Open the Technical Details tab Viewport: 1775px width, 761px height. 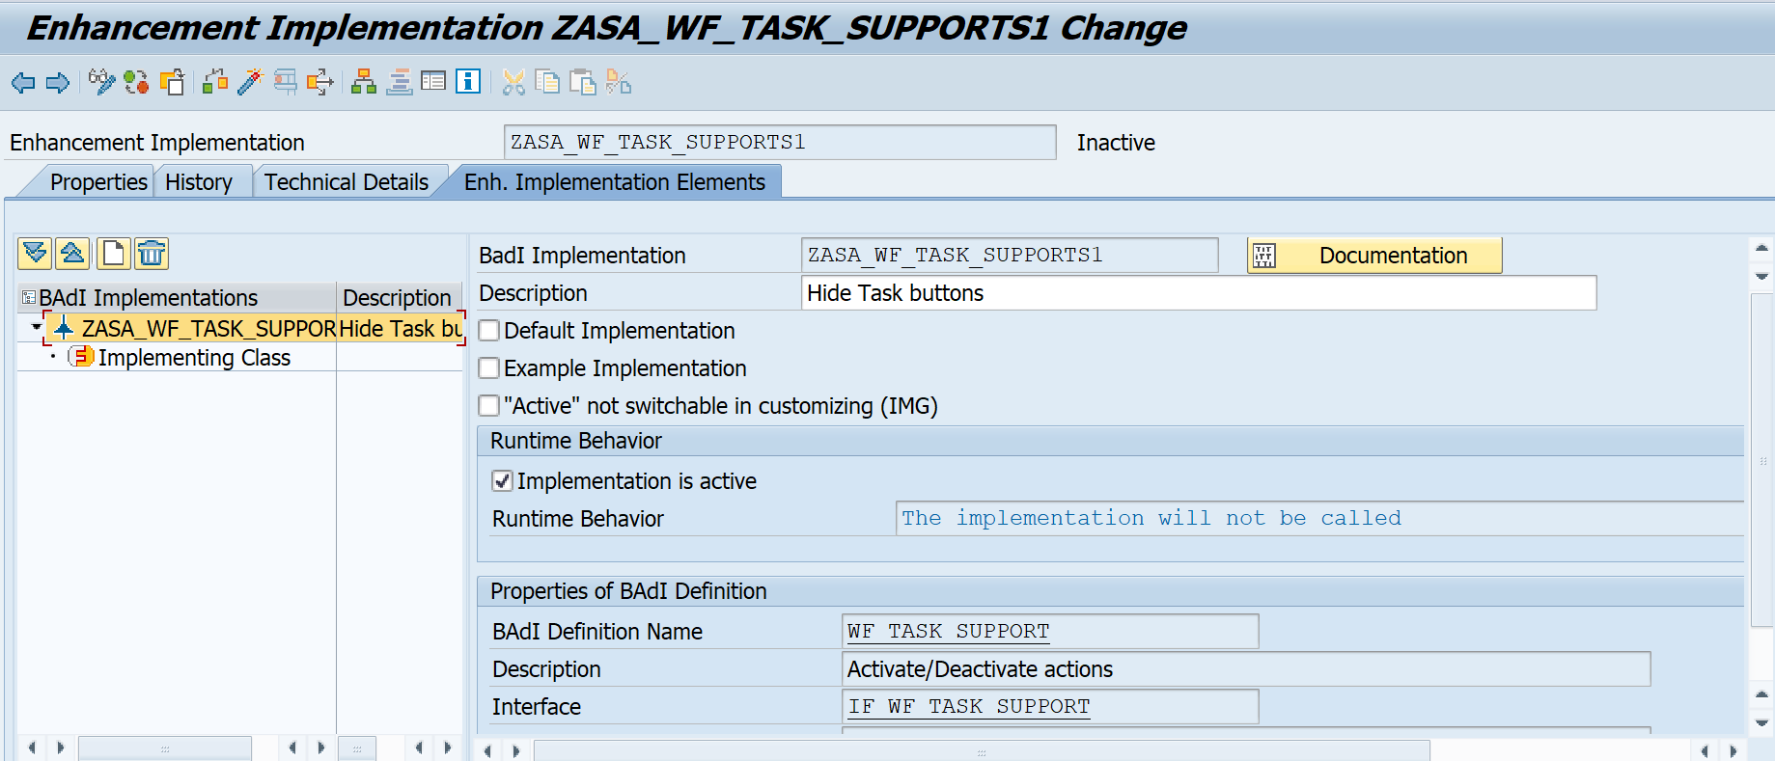tap(346, 182)
